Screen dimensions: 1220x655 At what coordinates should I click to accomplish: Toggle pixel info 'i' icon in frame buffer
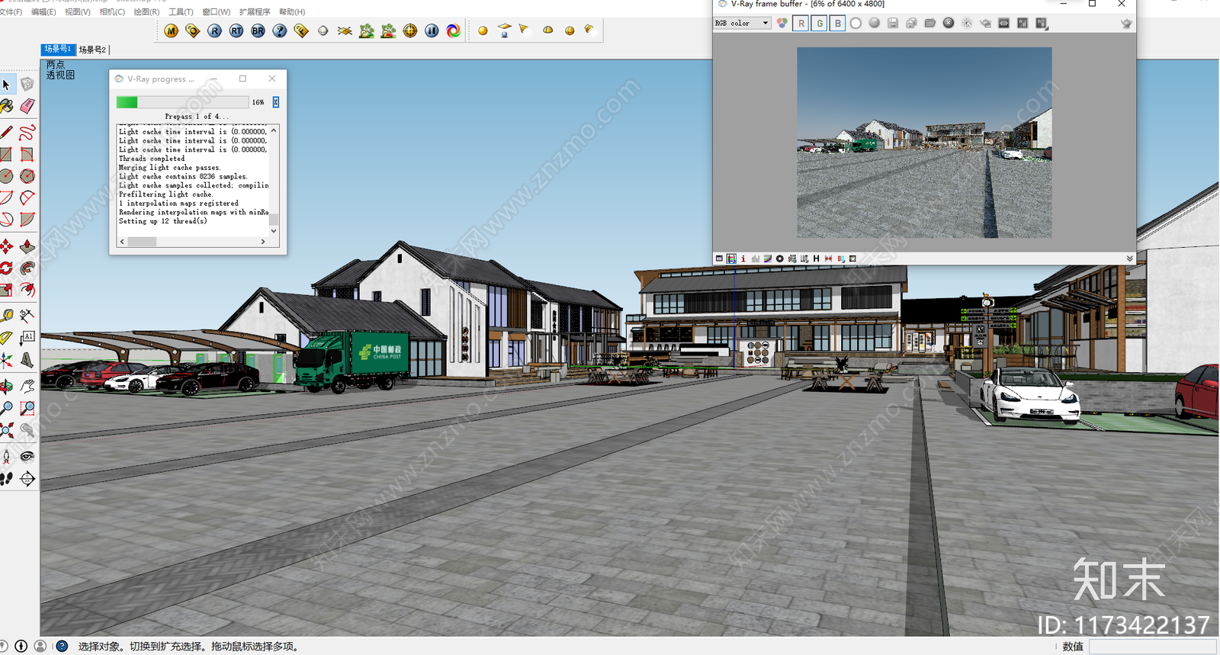click(x=743, y=258)
